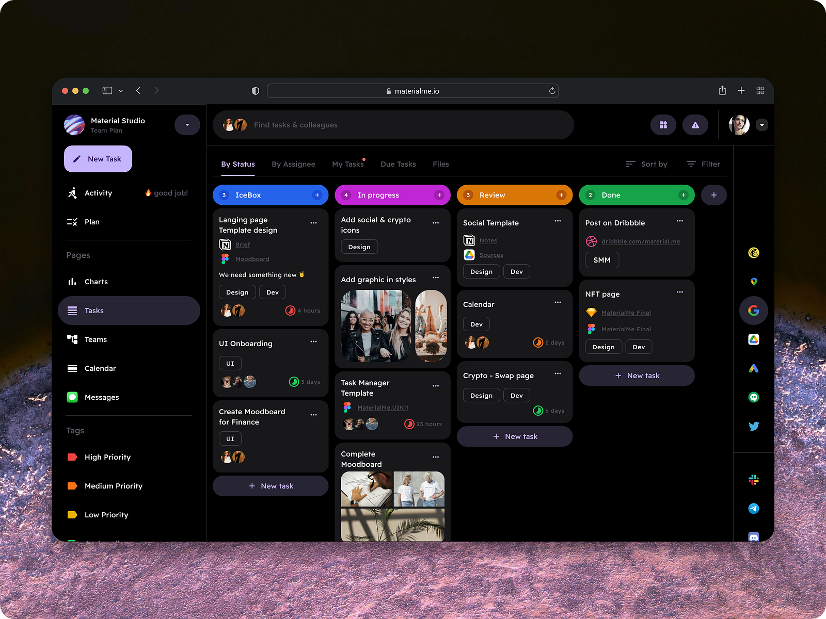Switch to the Files tab
826x619 pixels.
440,164
